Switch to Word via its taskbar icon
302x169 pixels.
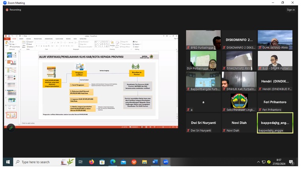coord(155,162)
